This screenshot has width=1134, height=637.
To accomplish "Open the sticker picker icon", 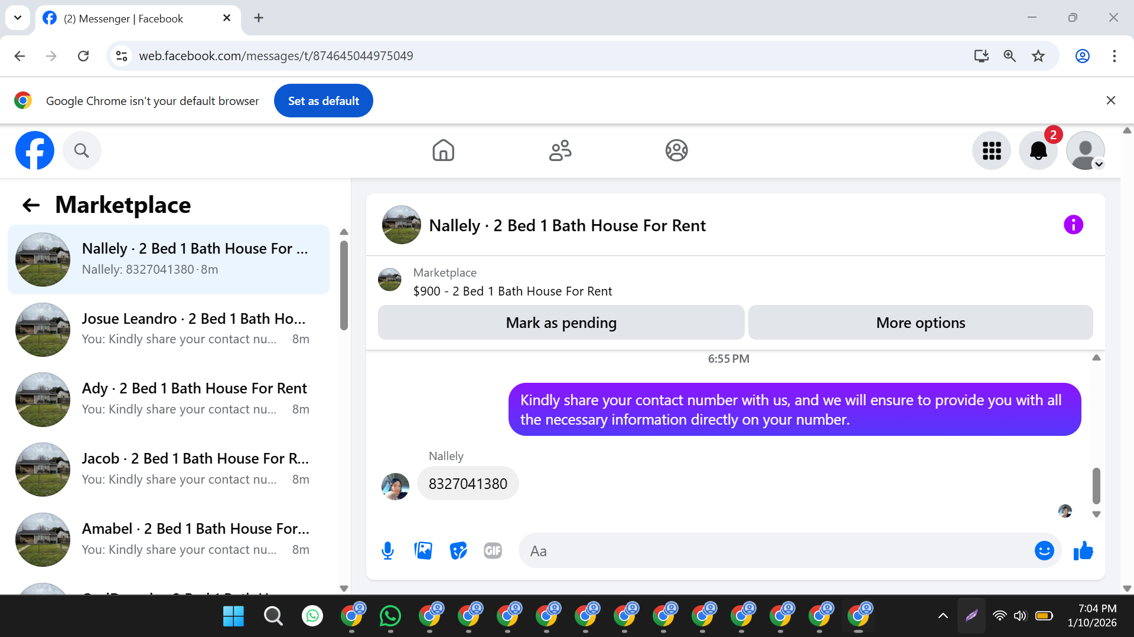I will click(458, 551).
